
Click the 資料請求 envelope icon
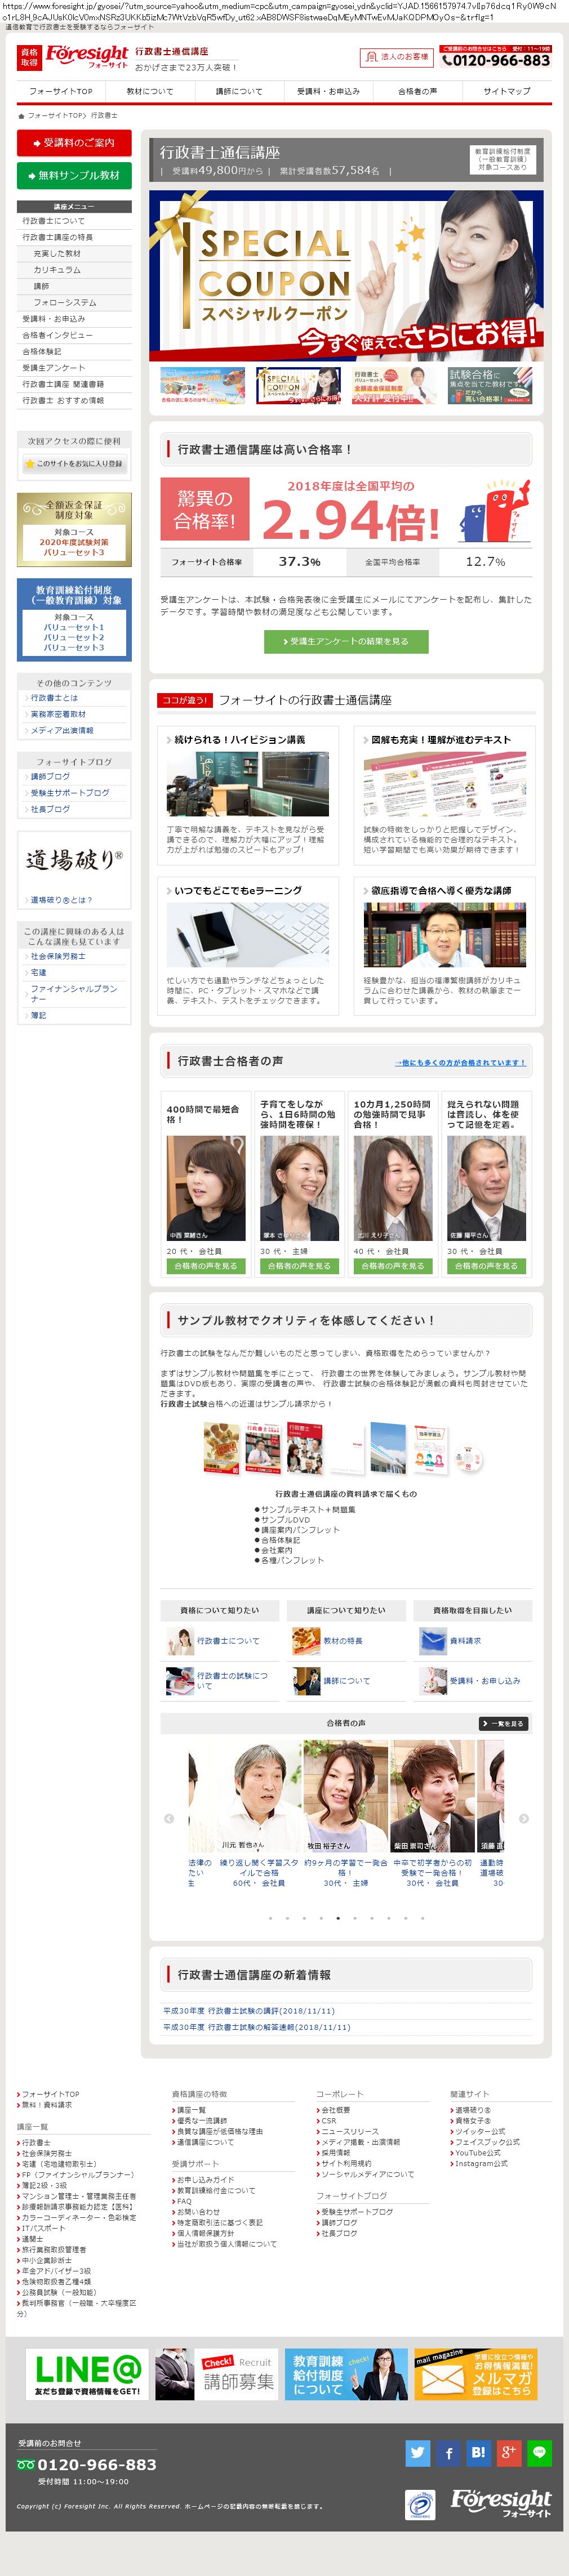(433, 1640)
